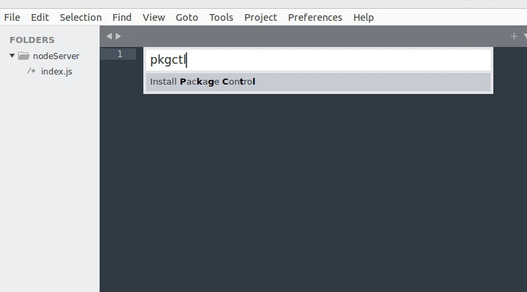527x292 pixels.
Task: Open the Preferences menu
Action: (315, 17)
